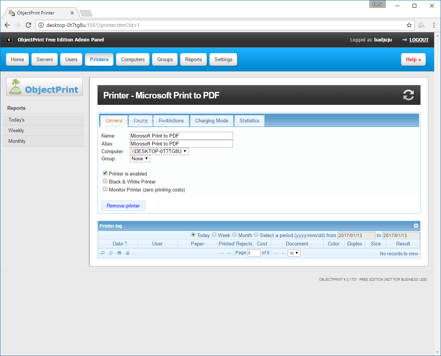Go to first page of printer log
441x356 pixels.
coord(221,253)
